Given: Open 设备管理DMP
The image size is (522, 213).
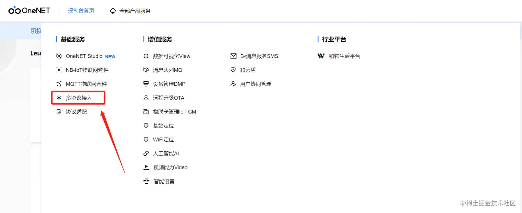Looking at the screenshot, I should [x=169, y=84].
